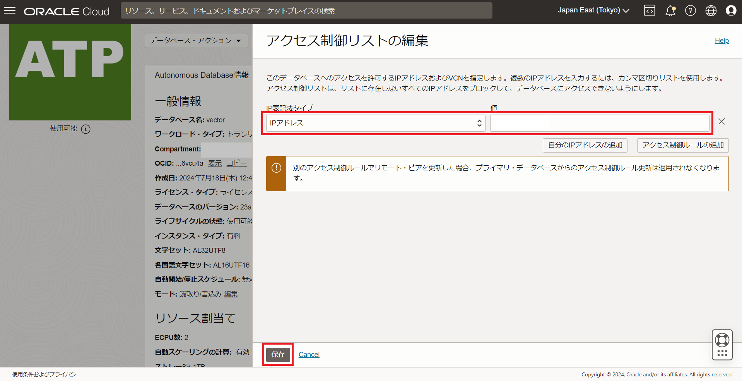Click アクセス制御ルールの追加 button
This screenshot has height=381, width=742.
[683, 145]
